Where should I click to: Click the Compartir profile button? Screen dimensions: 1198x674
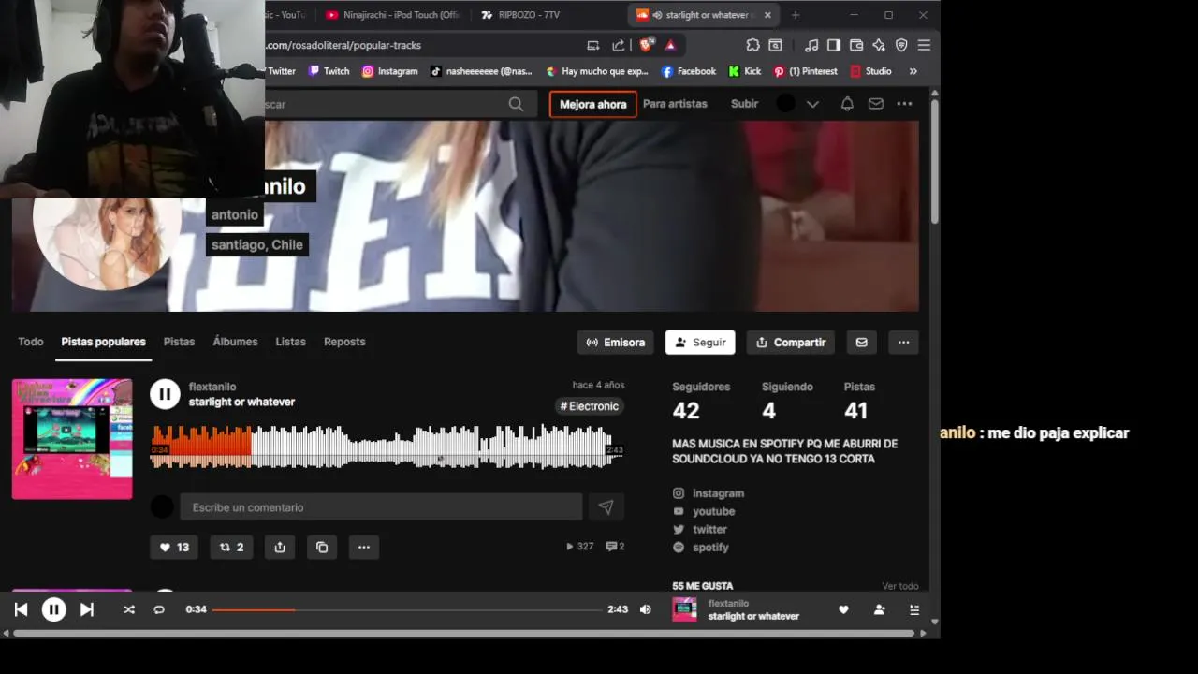791,343
